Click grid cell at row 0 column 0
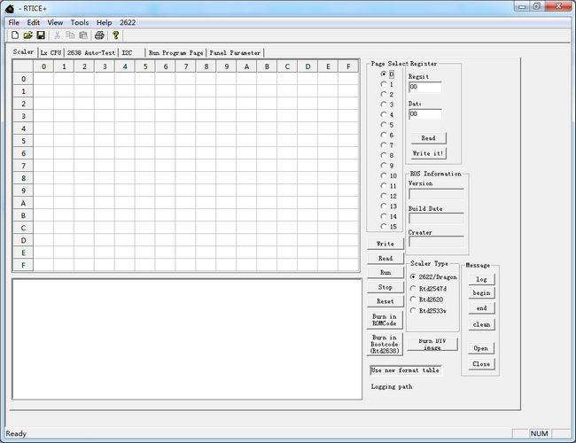Screen dimensions: 576x443 (x=43, y=79)
